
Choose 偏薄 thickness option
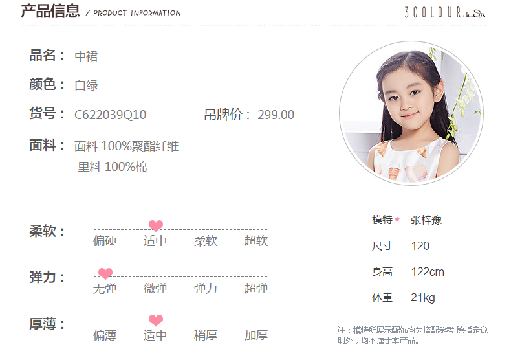click(x=105, y=335)
